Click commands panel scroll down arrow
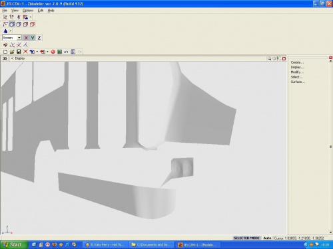Viewport: 333px width, 249px height. [330, 232]
